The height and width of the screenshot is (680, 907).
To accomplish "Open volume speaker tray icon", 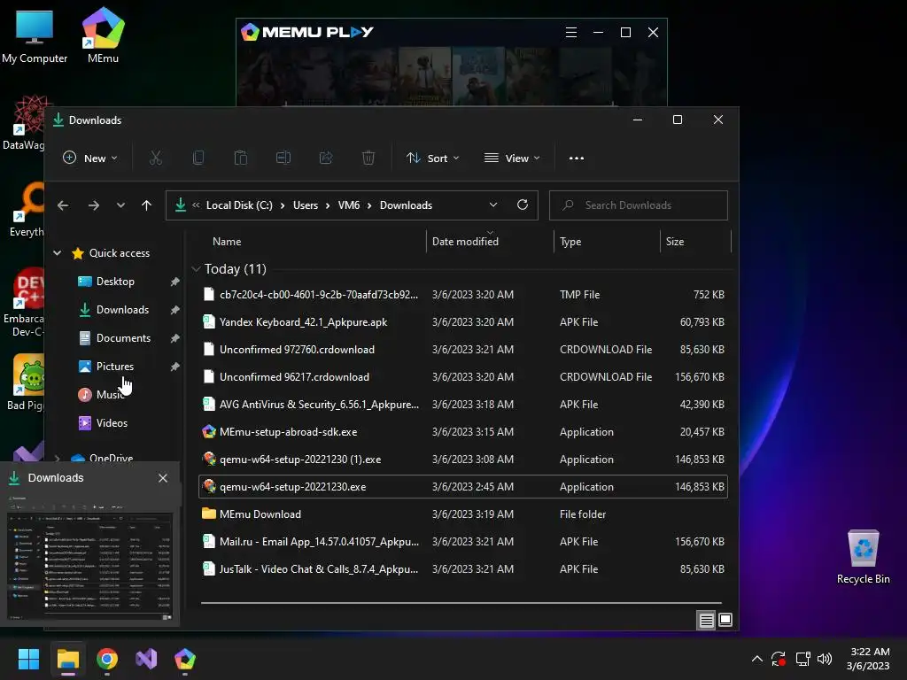I will pos(825,659).
